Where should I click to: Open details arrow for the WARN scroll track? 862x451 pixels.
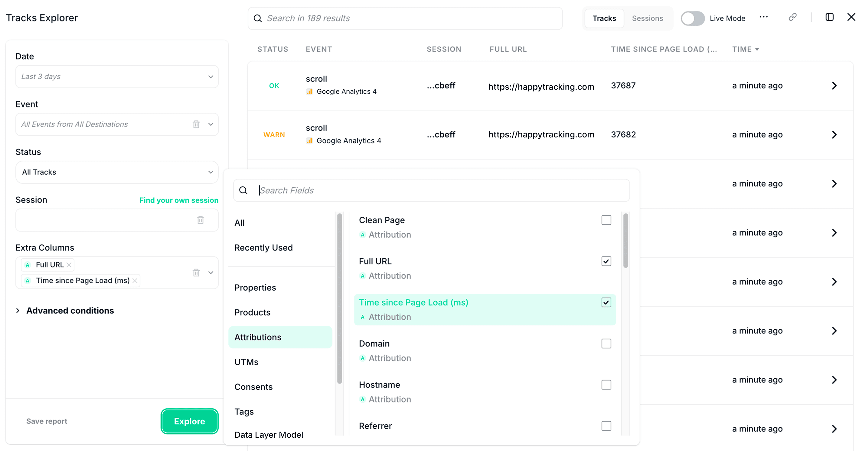point(834,135)
